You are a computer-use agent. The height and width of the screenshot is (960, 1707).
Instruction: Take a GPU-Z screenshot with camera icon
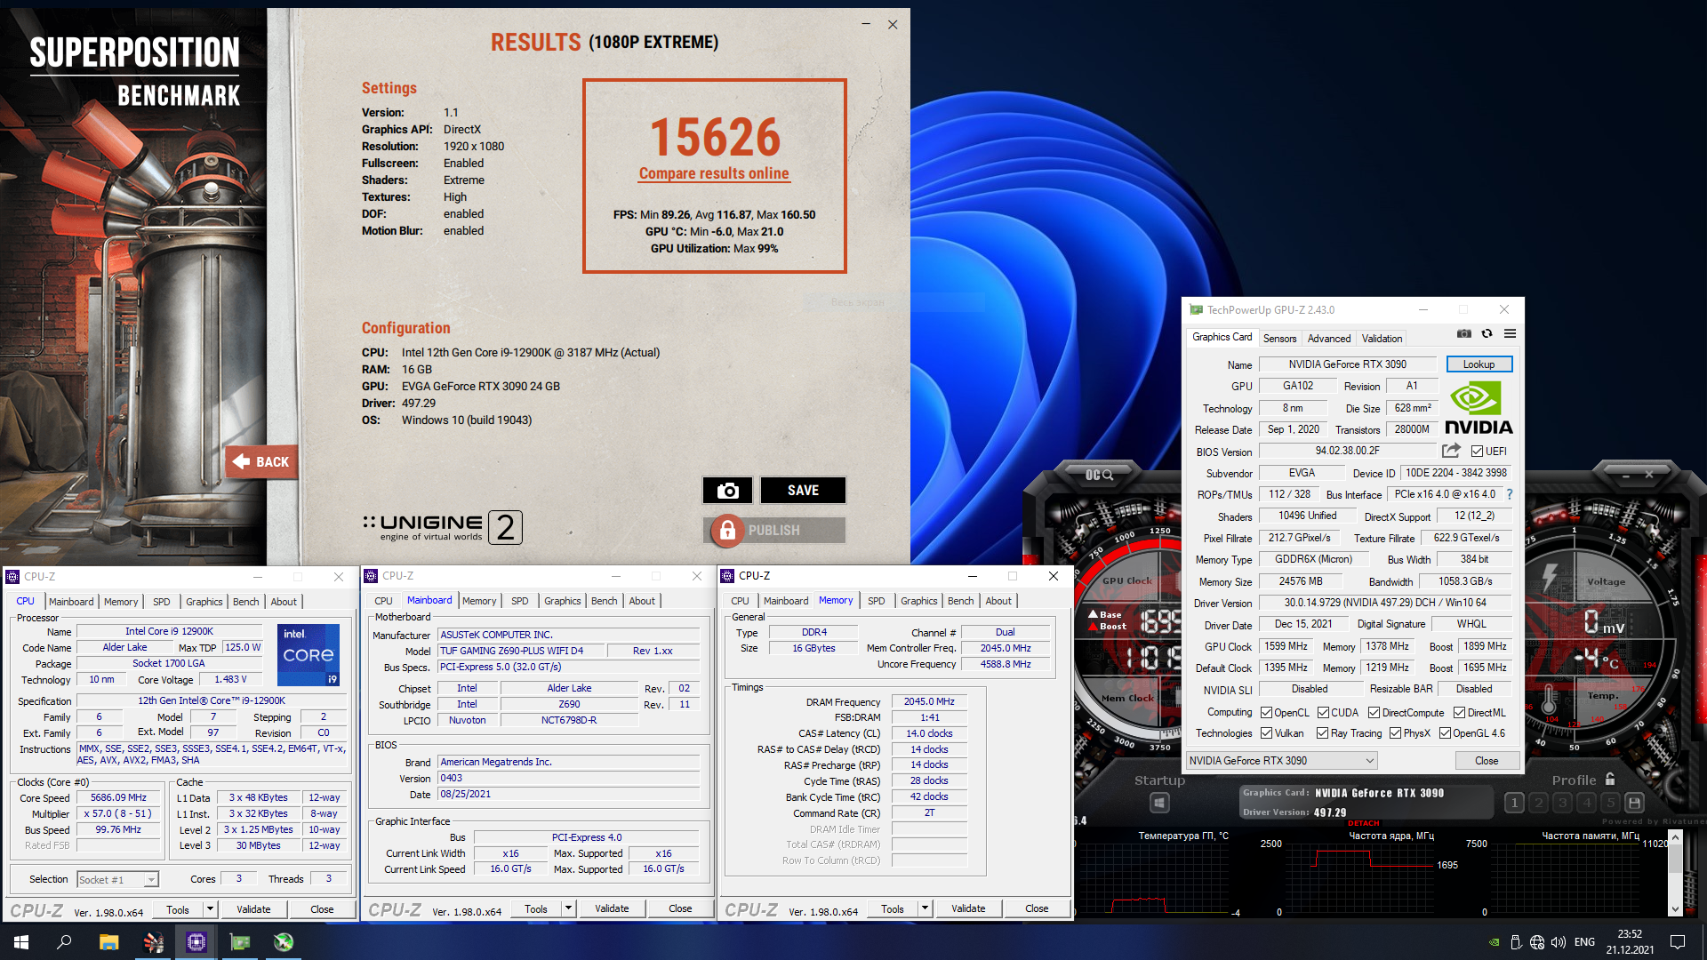click(1463, 334)
